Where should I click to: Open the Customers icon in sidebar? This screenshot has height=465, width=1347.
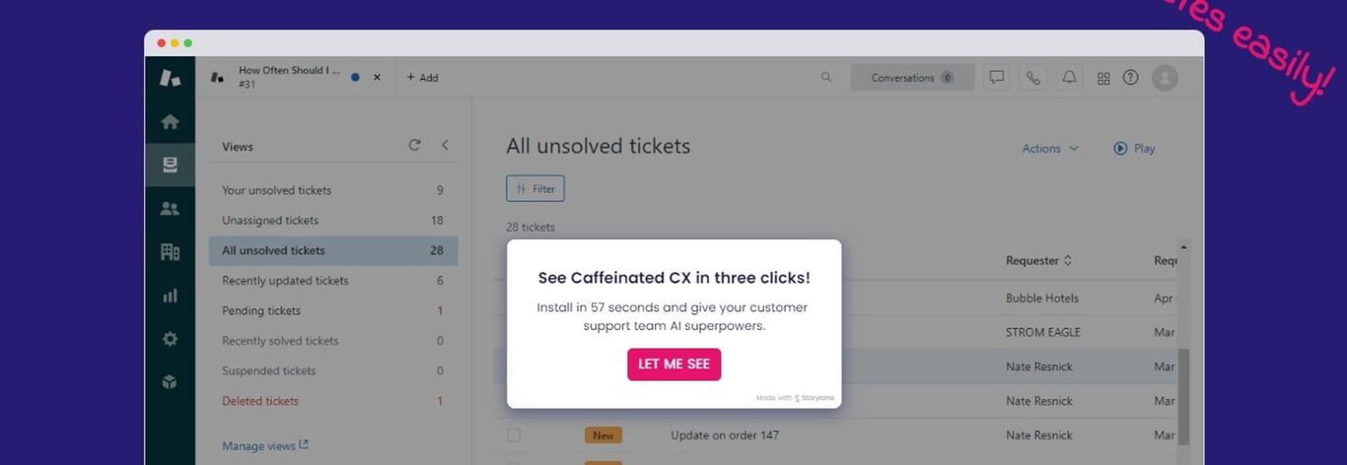pyautogui.click(x=170, y=208)
